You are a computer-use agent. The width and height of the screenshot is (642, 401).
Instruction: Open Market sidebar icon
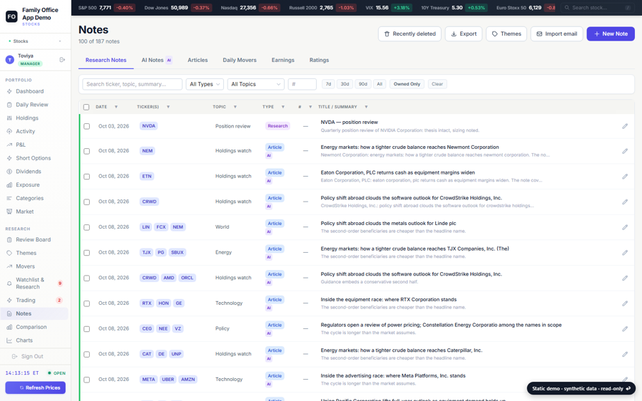tap(9, 212)
